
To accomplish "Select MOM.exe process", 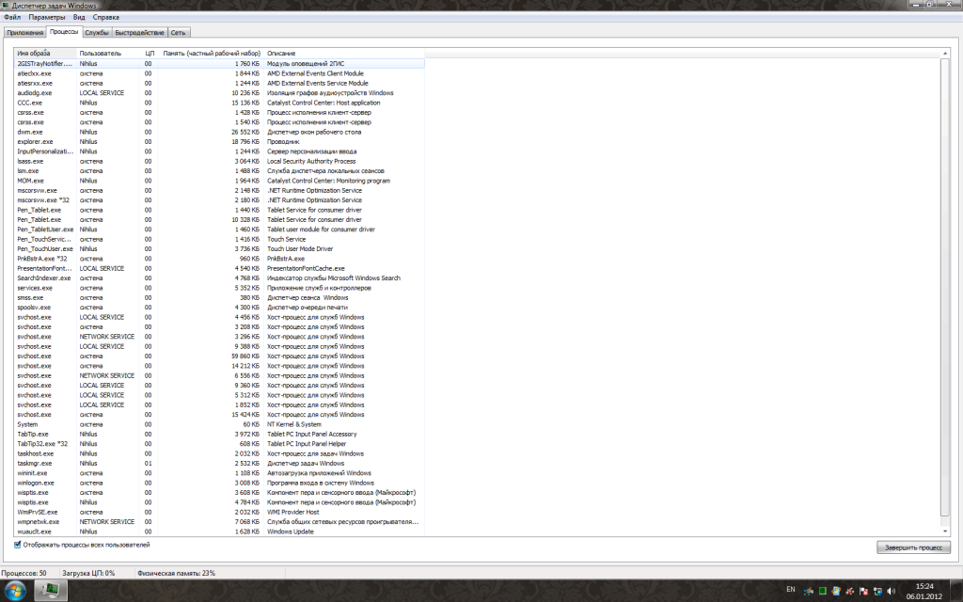I will click(x=219, y=181).
